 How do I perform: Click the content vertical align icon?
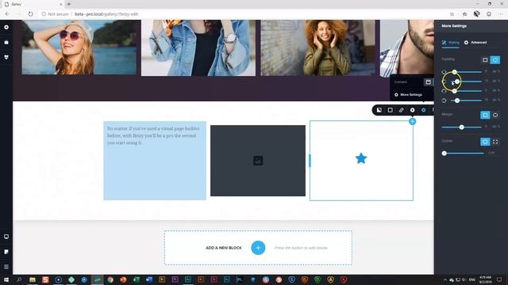point(428,82)
